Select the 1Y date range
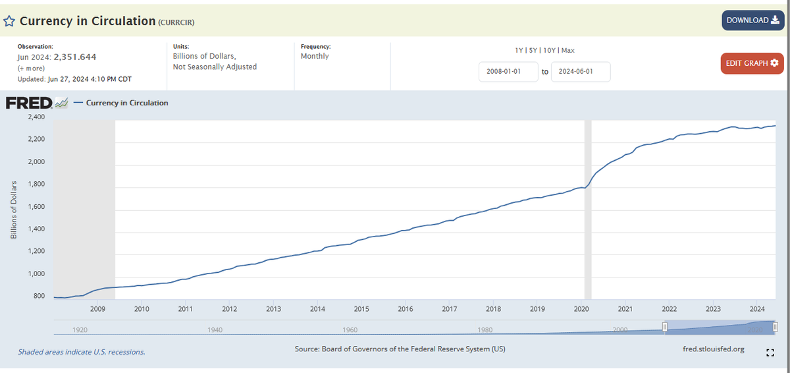The height and width of the screenshot is (373, 790). coord(519,51)
